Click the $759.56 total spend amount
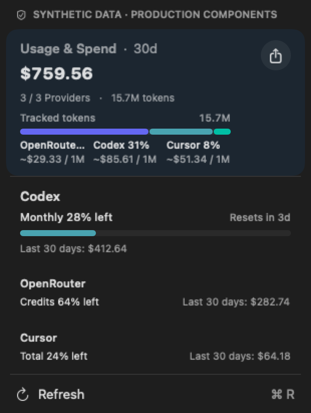311x413 pixels. click(x=57, y=73)
